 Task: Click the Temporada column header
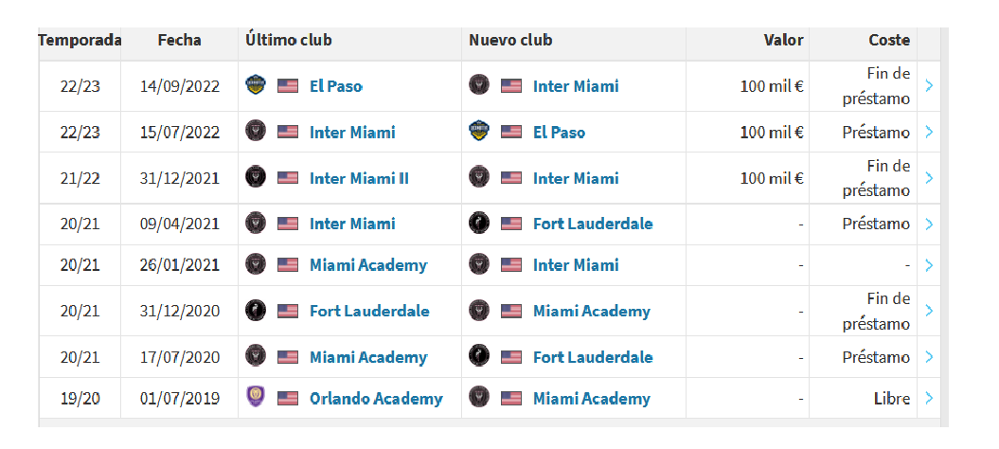(x=80, y=40)
